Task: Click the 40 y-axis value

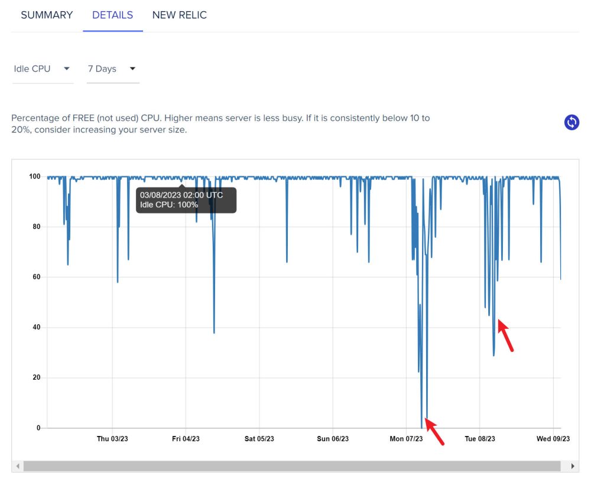Action: 37,327
